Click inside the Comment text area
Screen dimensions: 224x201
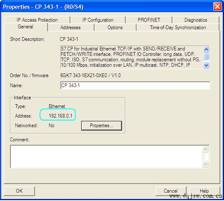click(x=106, y=156)
